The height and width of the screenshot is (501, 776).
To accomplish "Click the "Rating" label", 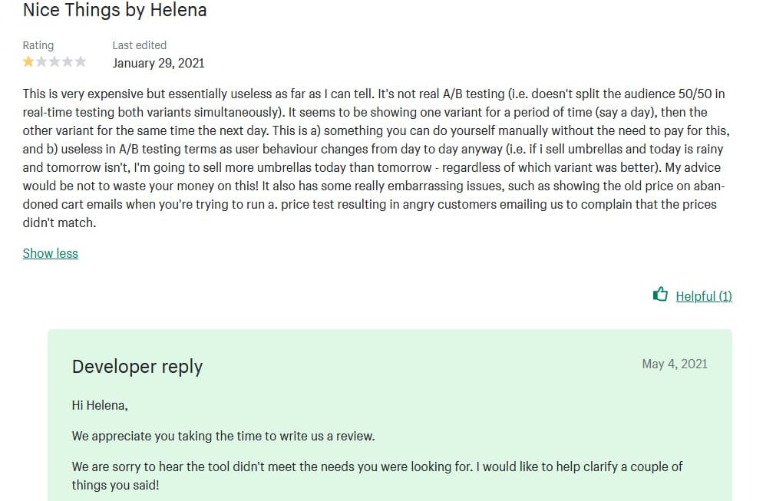I will 38,45.
